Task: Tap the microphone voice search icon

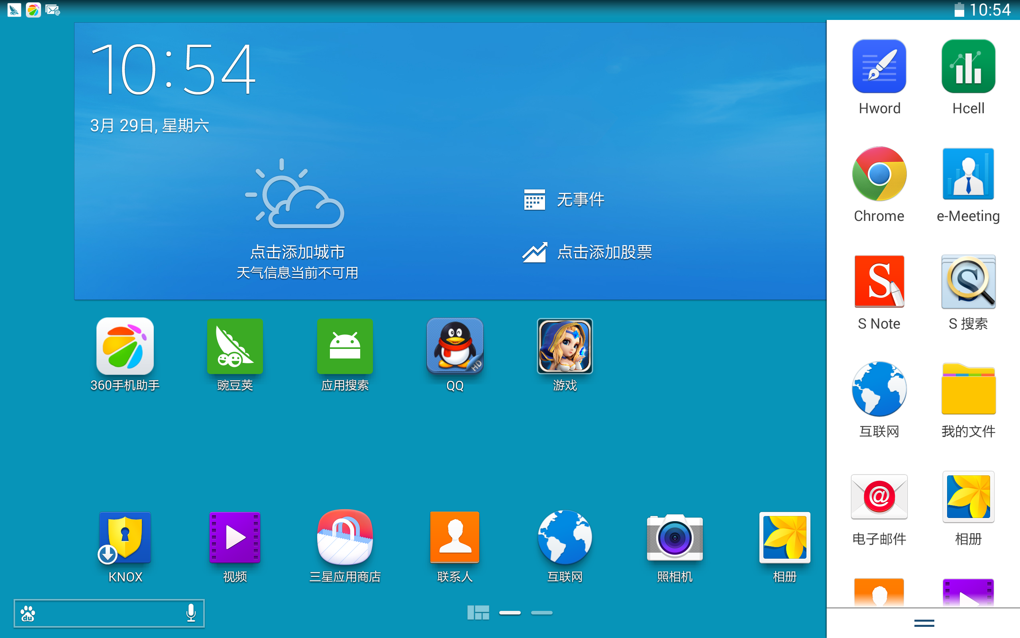Action: pyautogui.click(x=191, y=613)
